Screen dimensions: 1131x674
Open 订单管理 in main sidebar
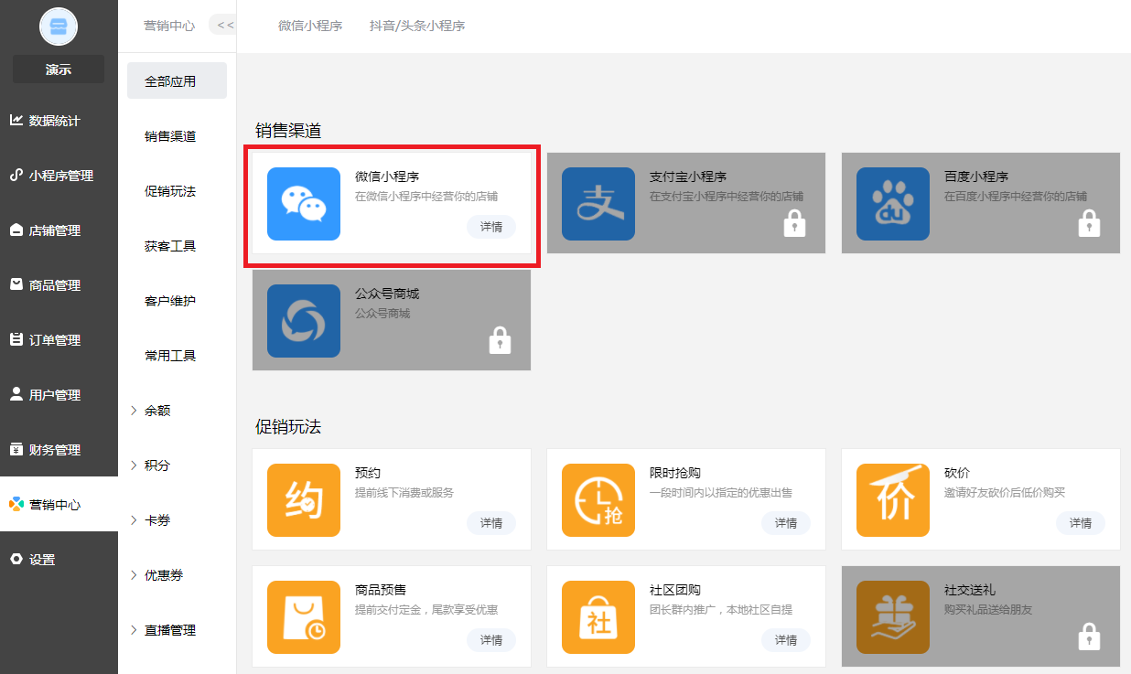click(x=59, y=339)
